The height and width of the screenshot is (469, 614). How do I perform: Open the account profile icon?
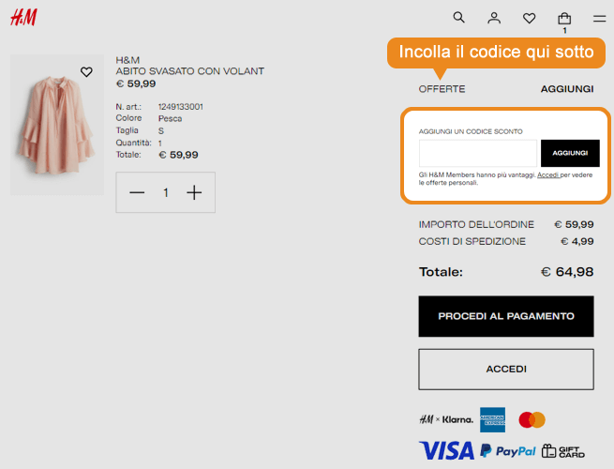494,18
